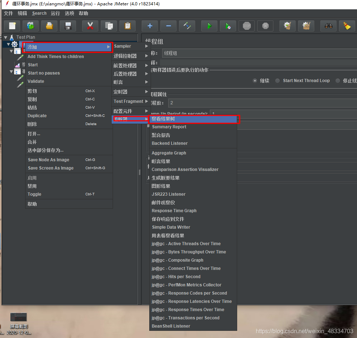Choose 删除 in context menu
This screenshot has width=357, height=338.
click(x=69, y=124)
